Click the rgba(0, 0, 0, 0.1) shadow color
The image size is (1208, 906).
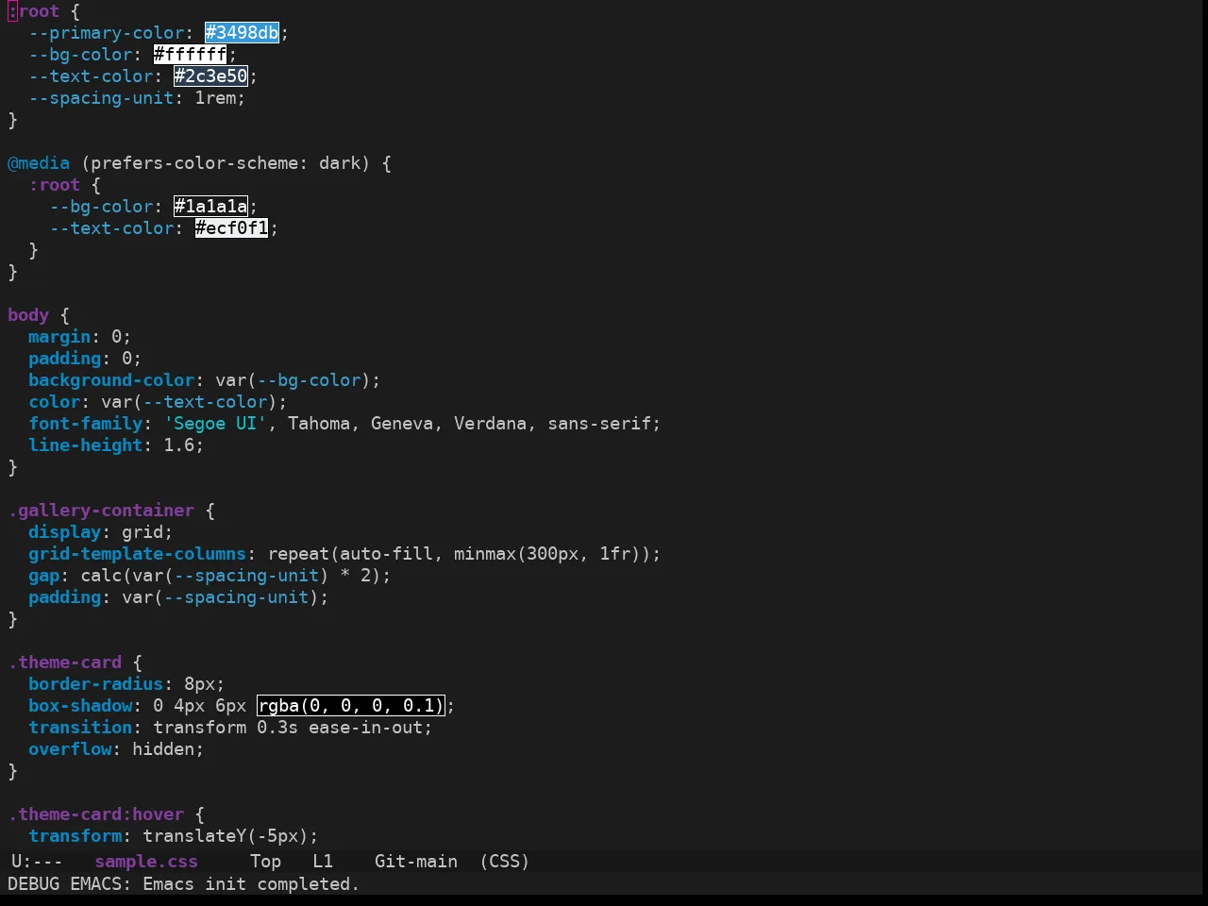pos(351,706)
